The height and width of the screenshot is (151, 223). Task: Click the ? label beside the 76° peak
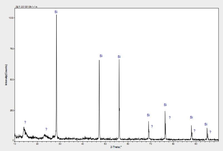pos(170,118)
